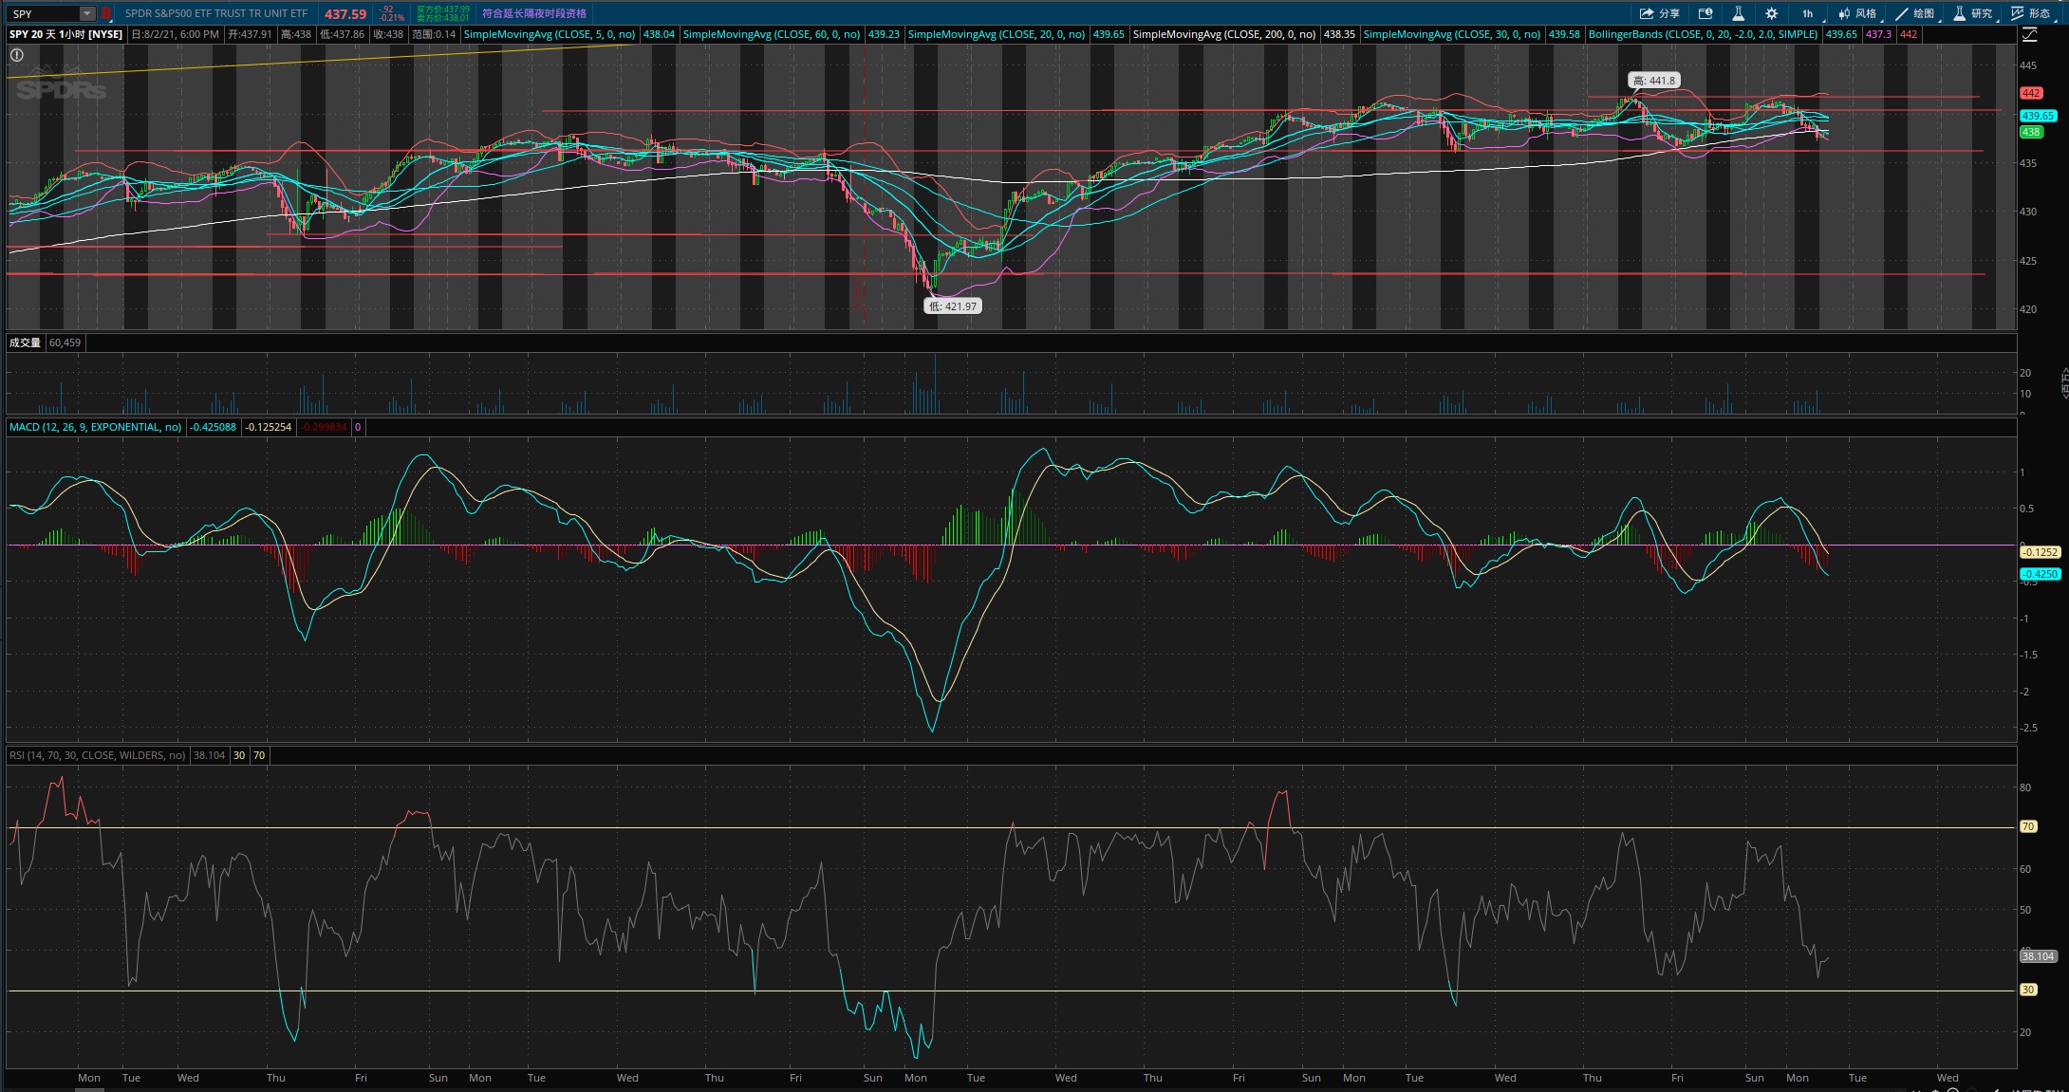Image resolution: width=2069 pixels, height=1092 pixels.
Task: Expand the SPY symbol dropdown arrow
Action: (87, 13)
